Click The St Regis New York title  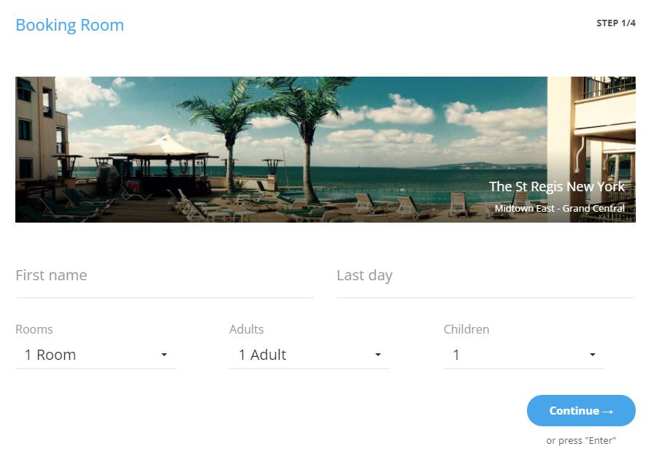pyautogui.click(x=557, y=186)
